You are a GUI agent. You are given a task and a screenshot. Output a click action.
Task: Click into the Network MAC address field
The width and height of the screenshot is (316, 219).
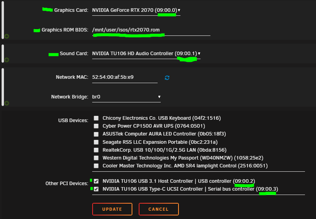[x=125, y=77]
